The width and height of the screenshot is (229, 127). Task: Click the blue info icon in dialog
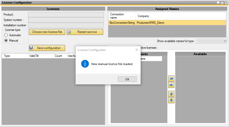coord(85,64)
